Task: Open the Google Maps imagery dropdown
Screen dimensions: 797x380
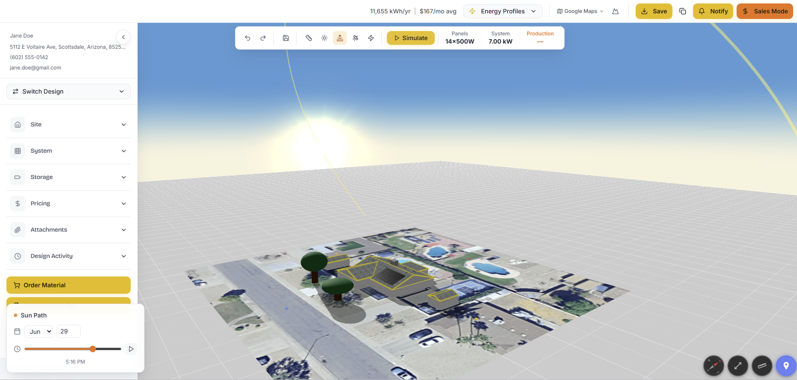Action: (580, 11)
